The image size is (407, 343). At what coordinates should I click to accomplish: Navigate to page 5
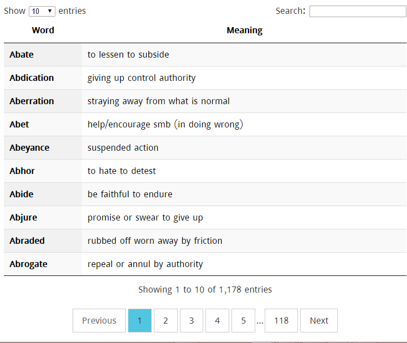tap(243, 320)
